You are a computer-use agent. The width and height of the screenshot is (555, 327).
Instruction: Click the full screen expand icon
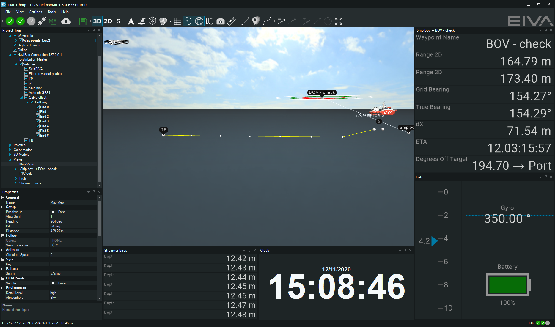pos(339,21)
